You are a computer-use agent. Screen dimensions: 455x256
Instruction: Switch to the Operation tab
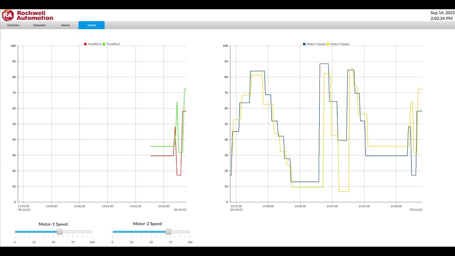(x=39, y=25)
